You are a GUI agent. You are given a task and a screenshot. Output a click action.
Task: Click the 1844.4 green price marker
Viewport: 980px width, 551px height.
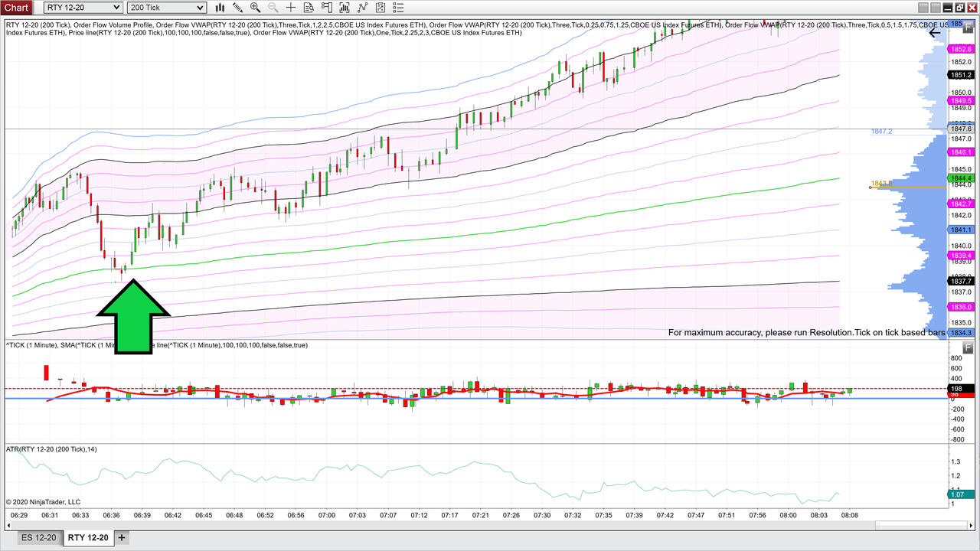click(961, 178)
